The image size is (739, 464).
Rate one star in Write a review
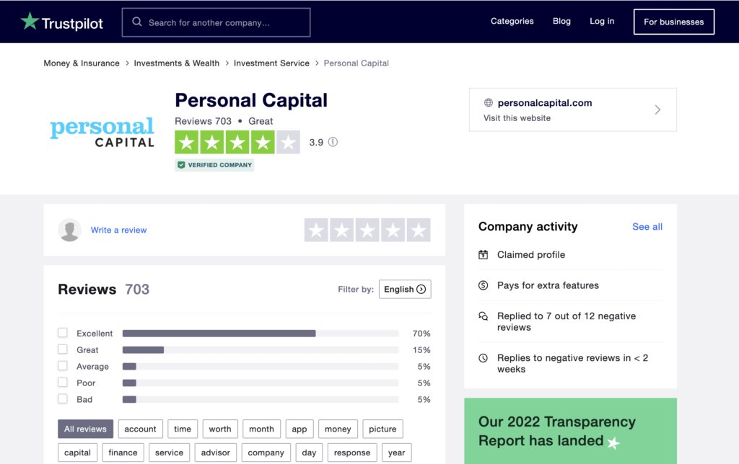316,230
